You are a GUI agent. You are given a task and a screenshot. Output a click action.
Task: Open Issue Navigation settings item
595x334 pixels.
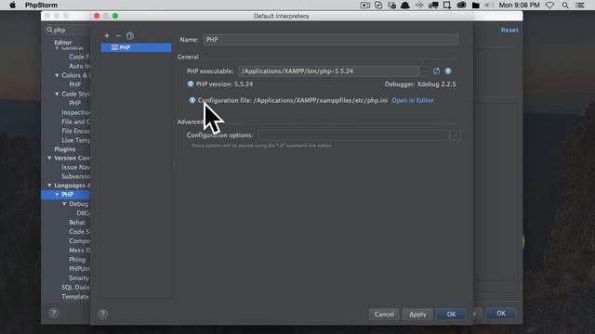(x=75, y=167)
